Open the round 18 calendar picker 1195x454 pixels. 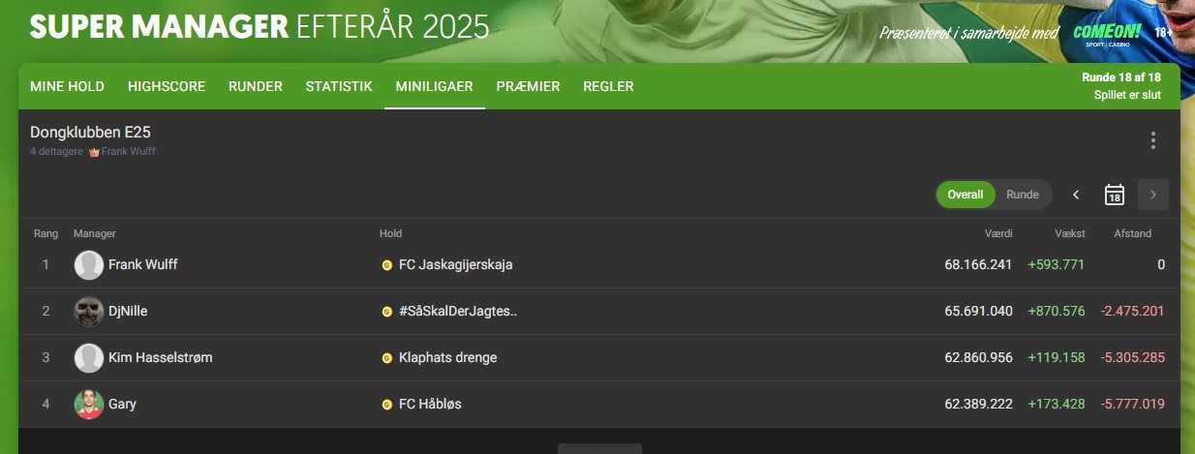pos(1114,195)
